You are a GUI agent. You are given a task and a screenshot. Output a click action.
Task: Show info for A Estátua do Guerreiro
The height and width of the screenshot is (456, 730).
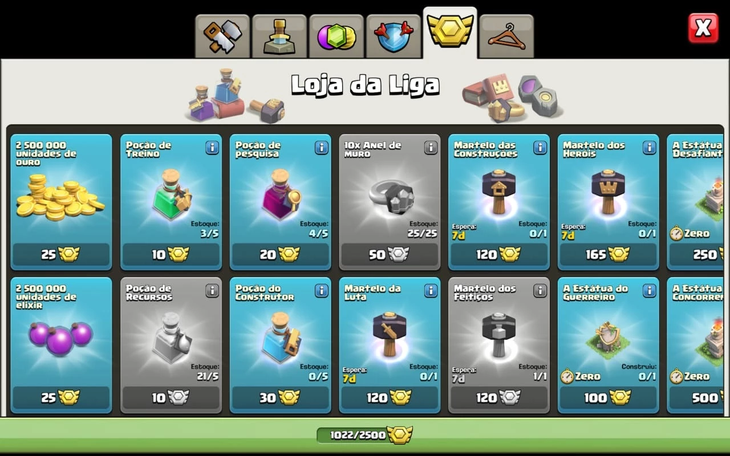pyautogui.click(x=650, y=291)
